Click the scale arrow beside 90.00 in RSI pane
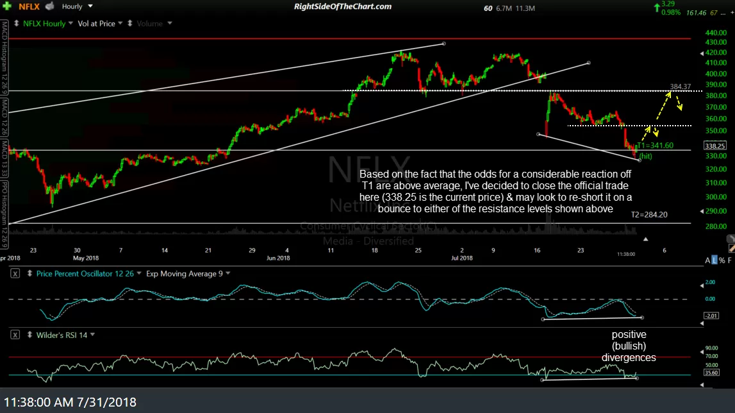This screenshot has width=735, height=413. click(702, 351)
